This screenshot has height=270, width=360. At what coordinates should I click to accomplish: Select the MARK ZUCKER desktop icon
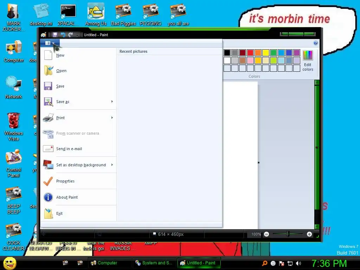click(x=13, y=18)
